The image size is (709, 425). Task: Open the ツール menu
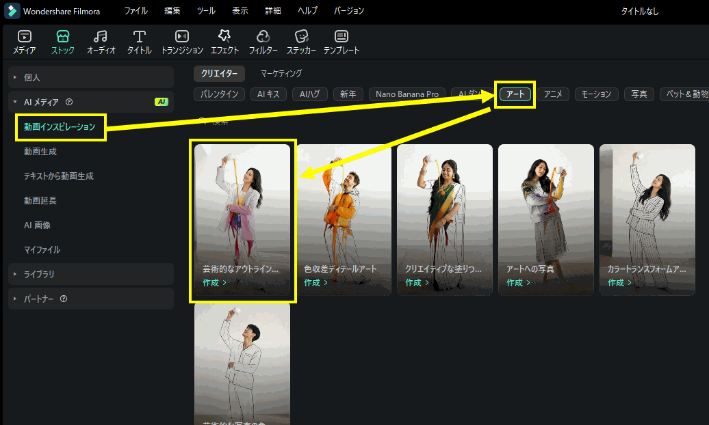click(x=206, y=11)
